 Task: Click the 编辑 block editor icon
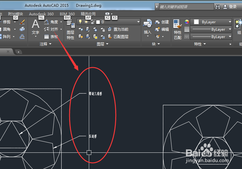[157, 29]
